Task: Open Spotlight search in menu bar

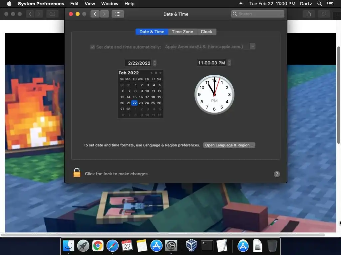Action: [319, 4]
